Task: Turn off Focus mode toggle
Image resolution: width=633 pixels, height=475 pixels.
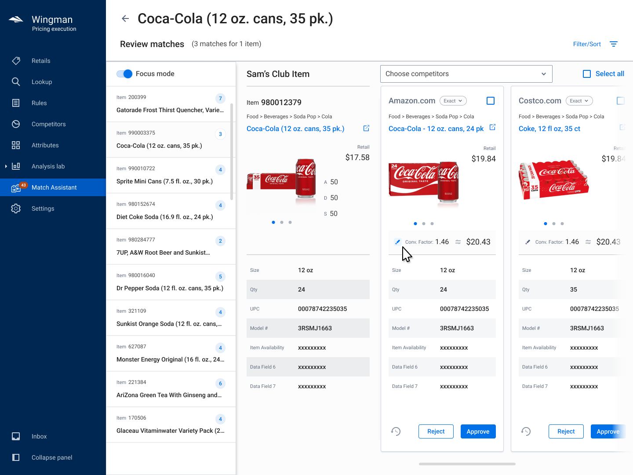Action: [124, 74]
